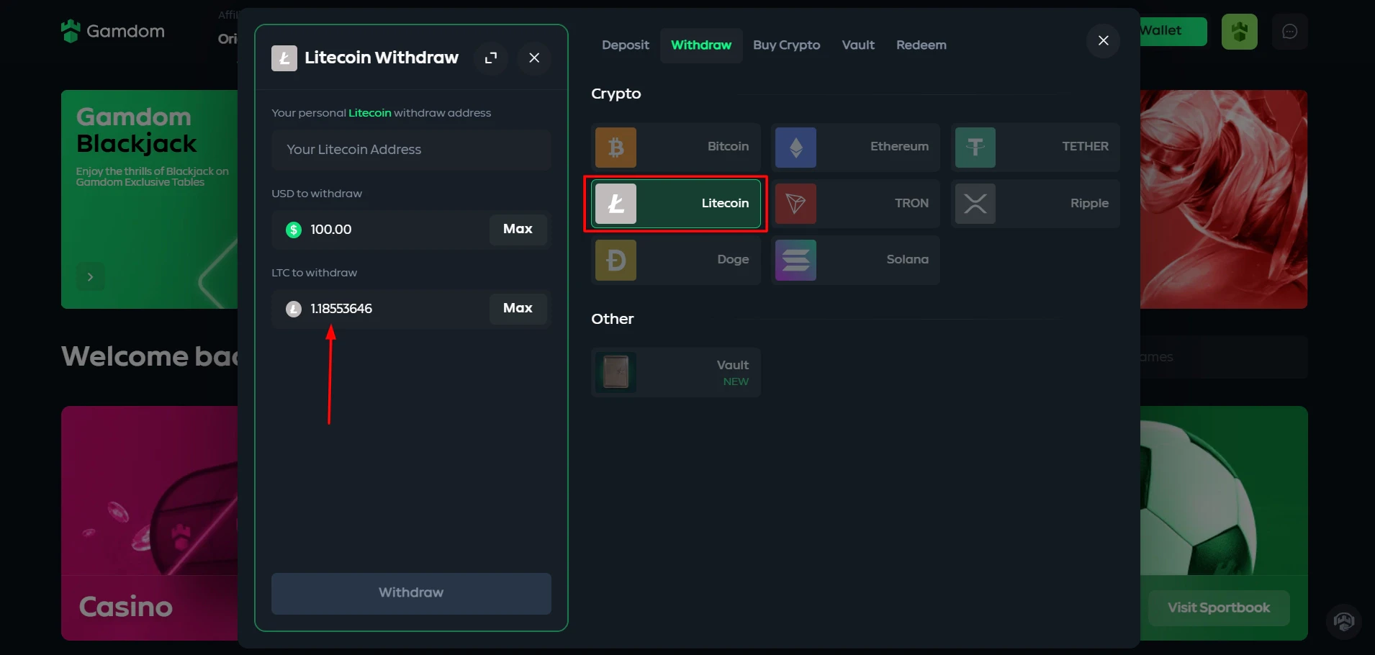Viewport: 1375px width, 655px height.
Task: Click Max for USD to withdraw
Action: 518,230
